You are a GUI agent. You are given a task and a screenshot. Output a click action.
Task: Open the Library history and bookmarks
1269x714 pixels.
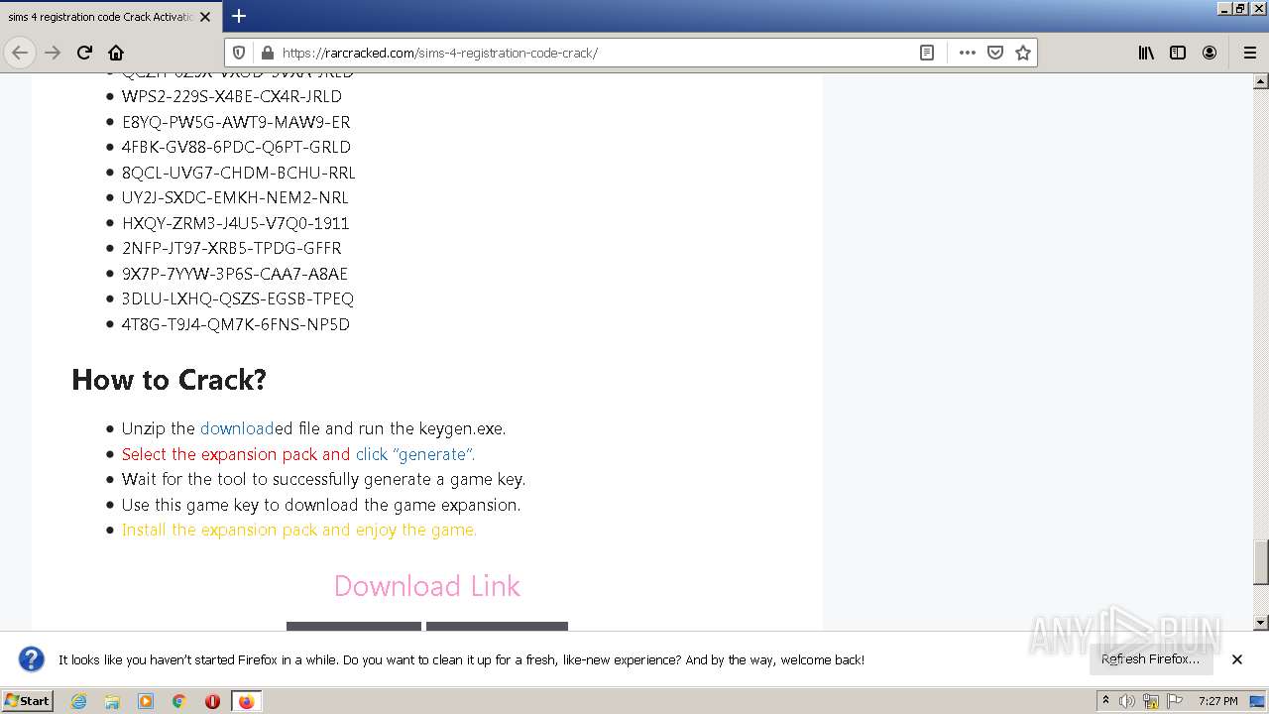[1146, 53]
